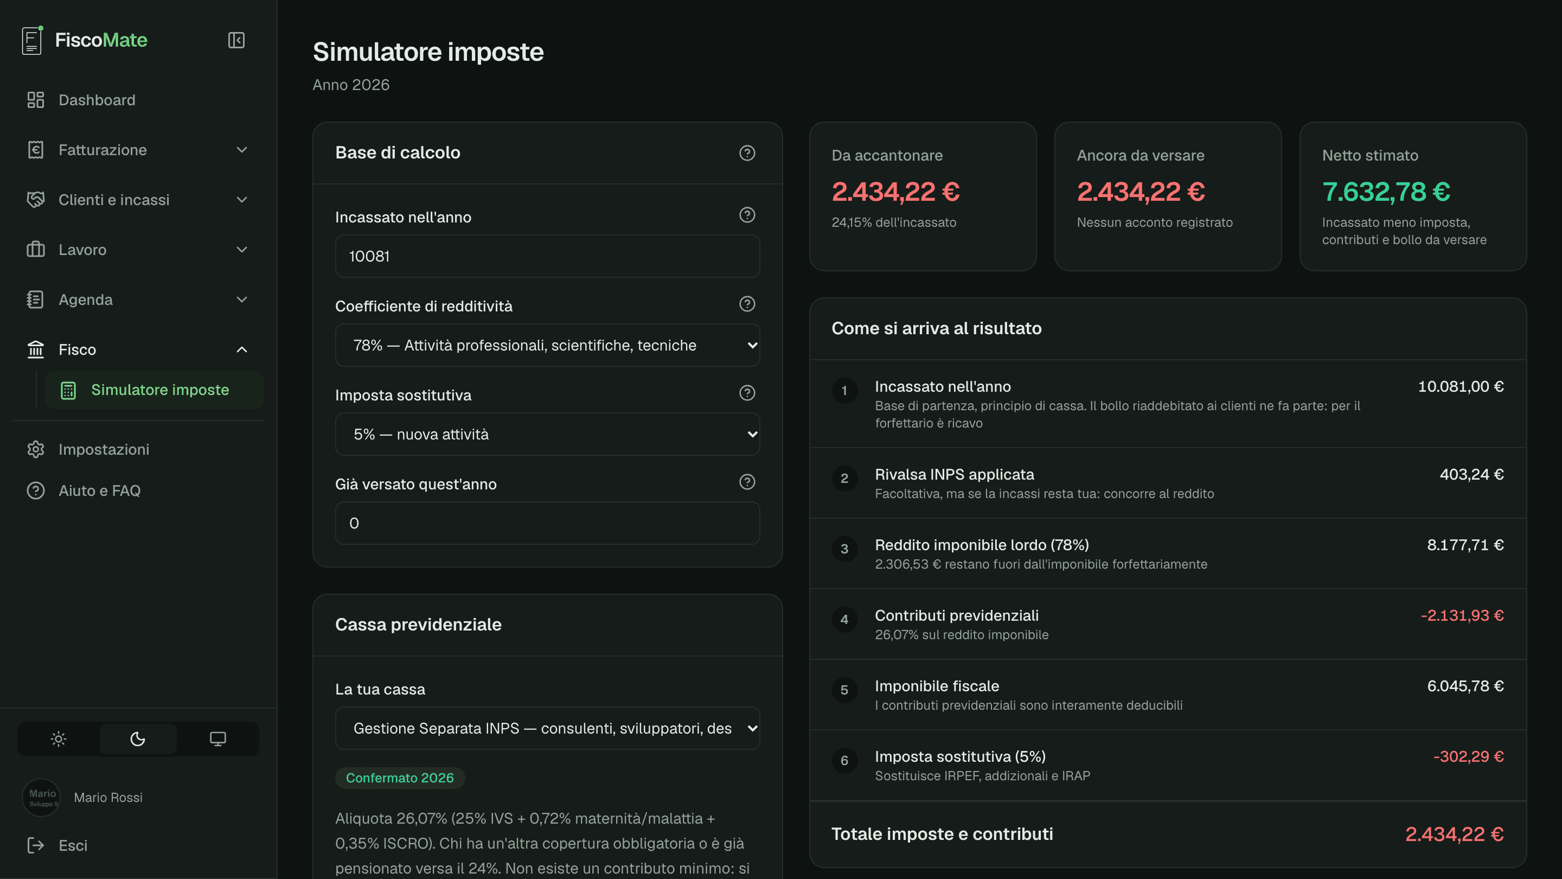
Task: Show help for Già versato quest'anno
Action: pyautogui.click(x=747, y=482)
